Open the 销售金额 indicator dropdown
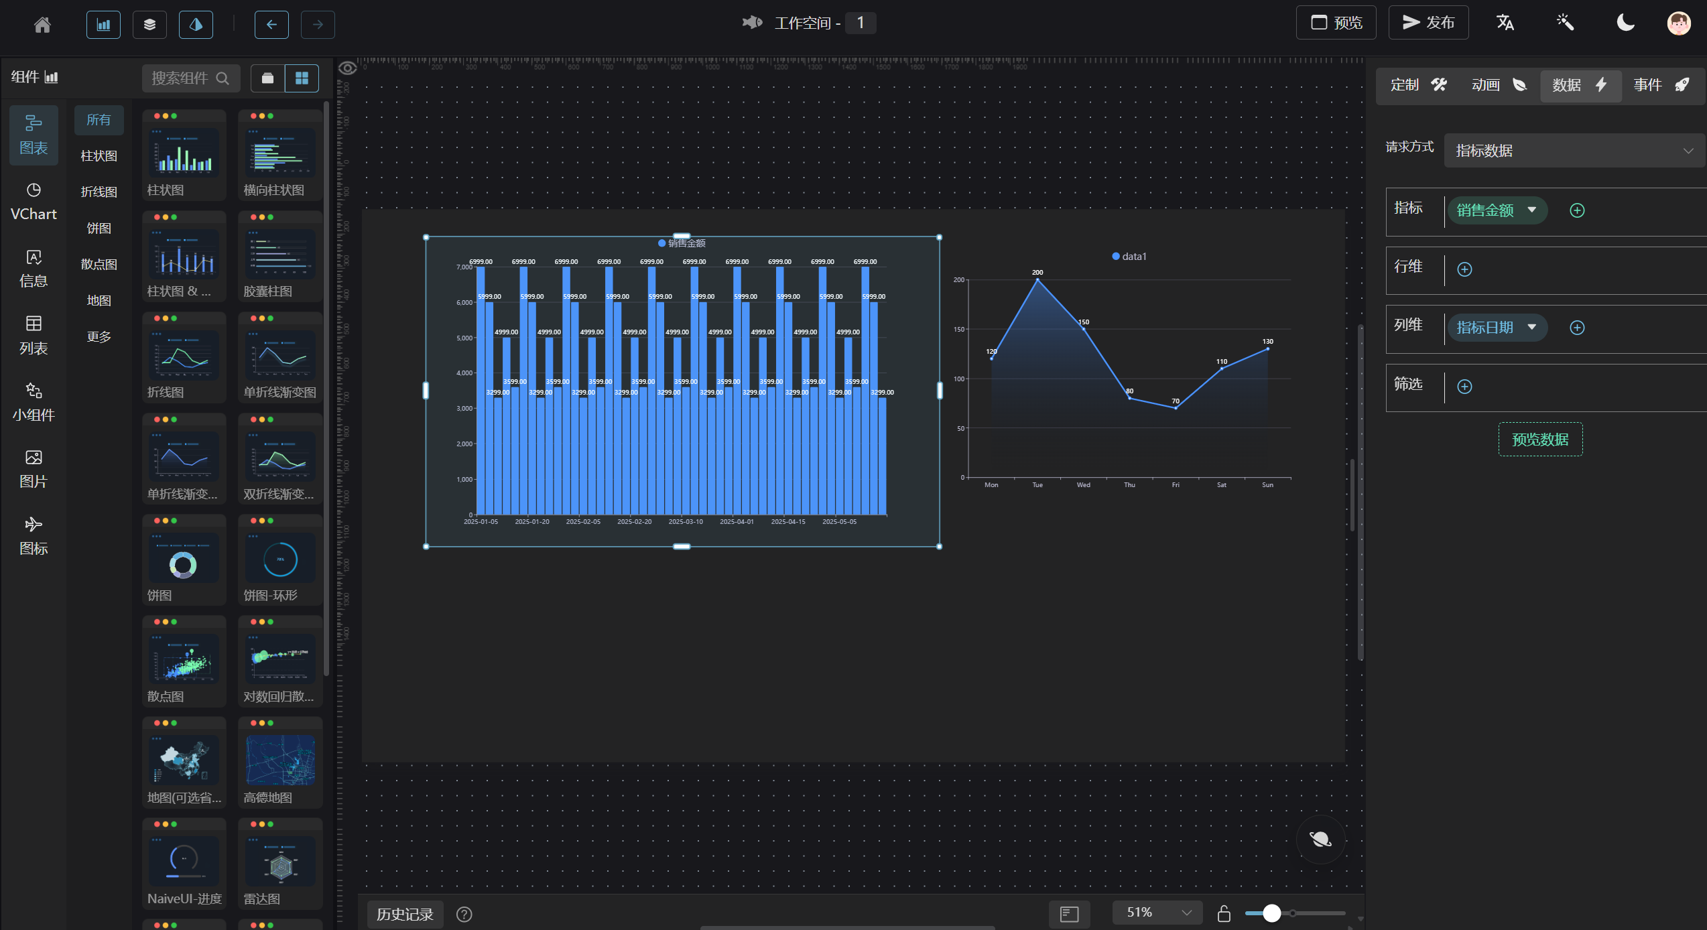The image size is (1707, 930). tap(1497, 210)
